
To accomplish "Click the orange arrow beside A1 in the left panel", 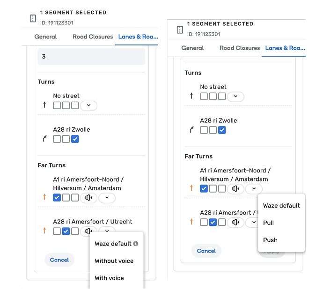I will point(44,197).
